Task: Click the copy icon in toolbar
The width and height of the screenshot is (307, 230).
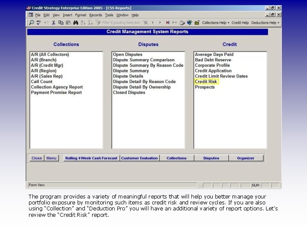Action: [61, 23]
